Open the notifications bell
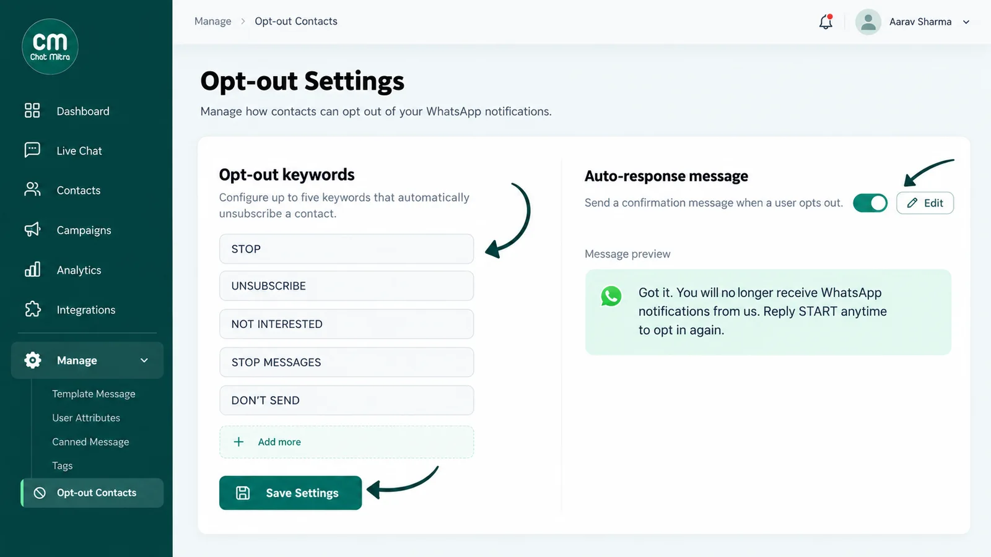 826,22
